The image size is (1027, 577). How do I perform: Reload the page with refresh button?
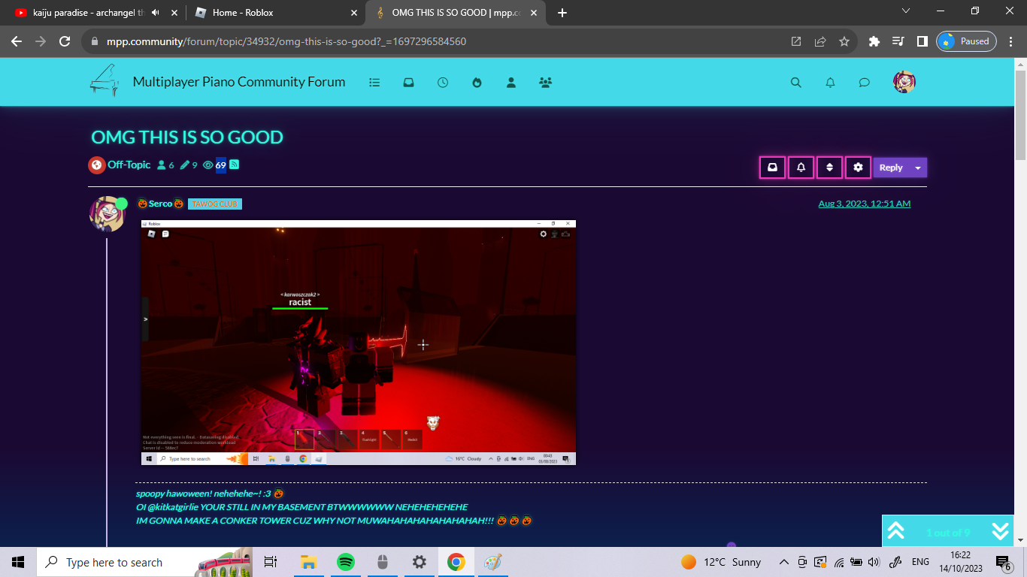65,41
